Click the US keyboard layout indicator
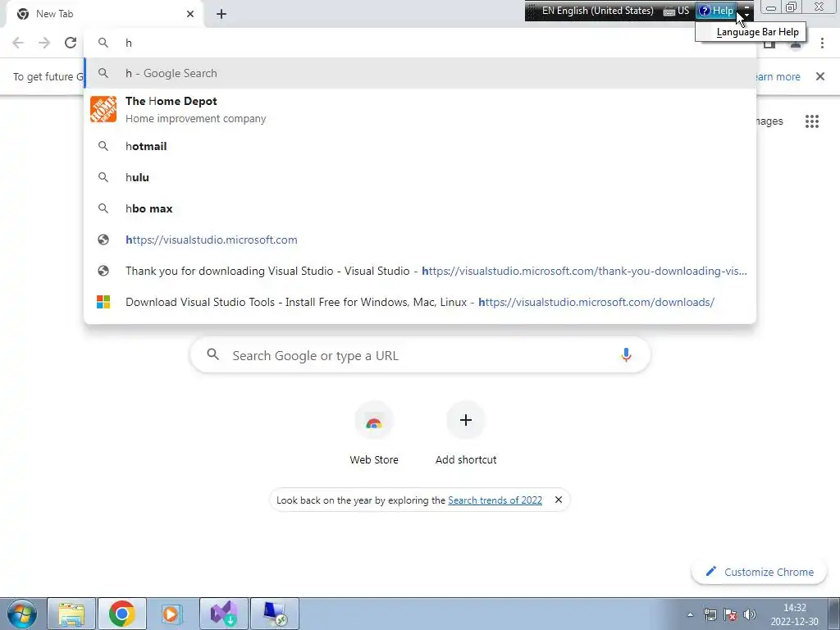The image size is (840, 630). tap(676, 11)
